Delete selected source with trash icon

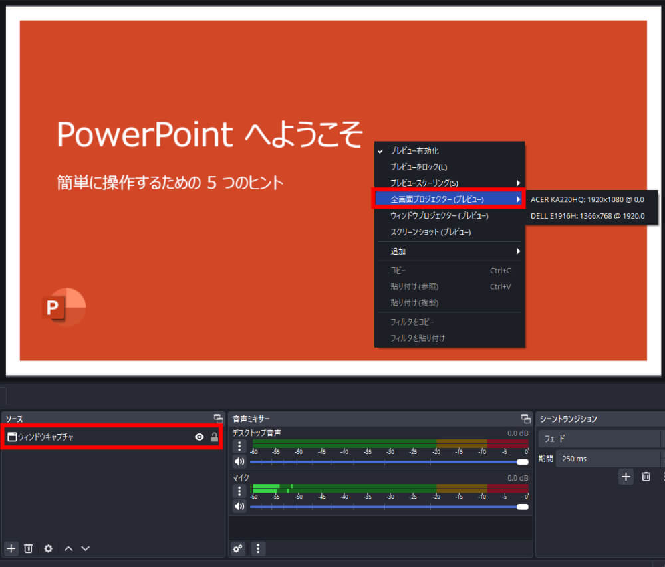(28, 548)
